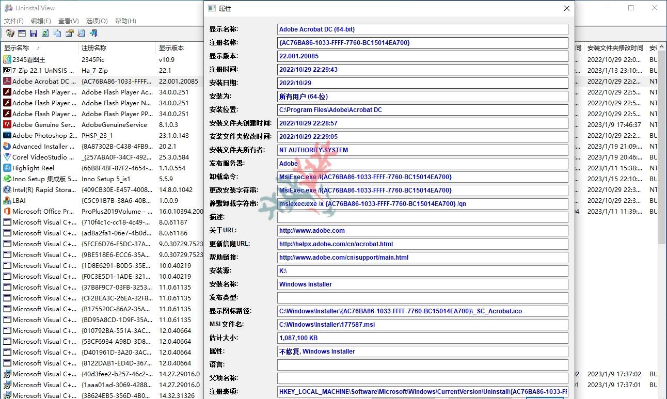Click the exit (door) toolbar icon
The image size is (667, 399).
click(x=93, y=33)
